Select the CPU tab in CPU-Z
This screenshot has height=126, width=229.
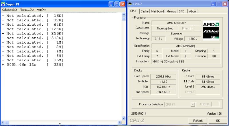[x=133, y=11]
